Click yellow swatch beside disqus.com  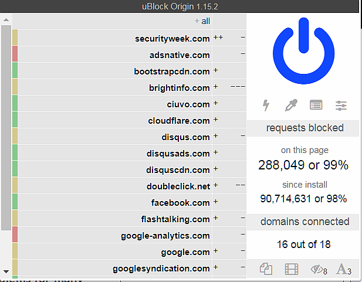[x=15, y=136]
